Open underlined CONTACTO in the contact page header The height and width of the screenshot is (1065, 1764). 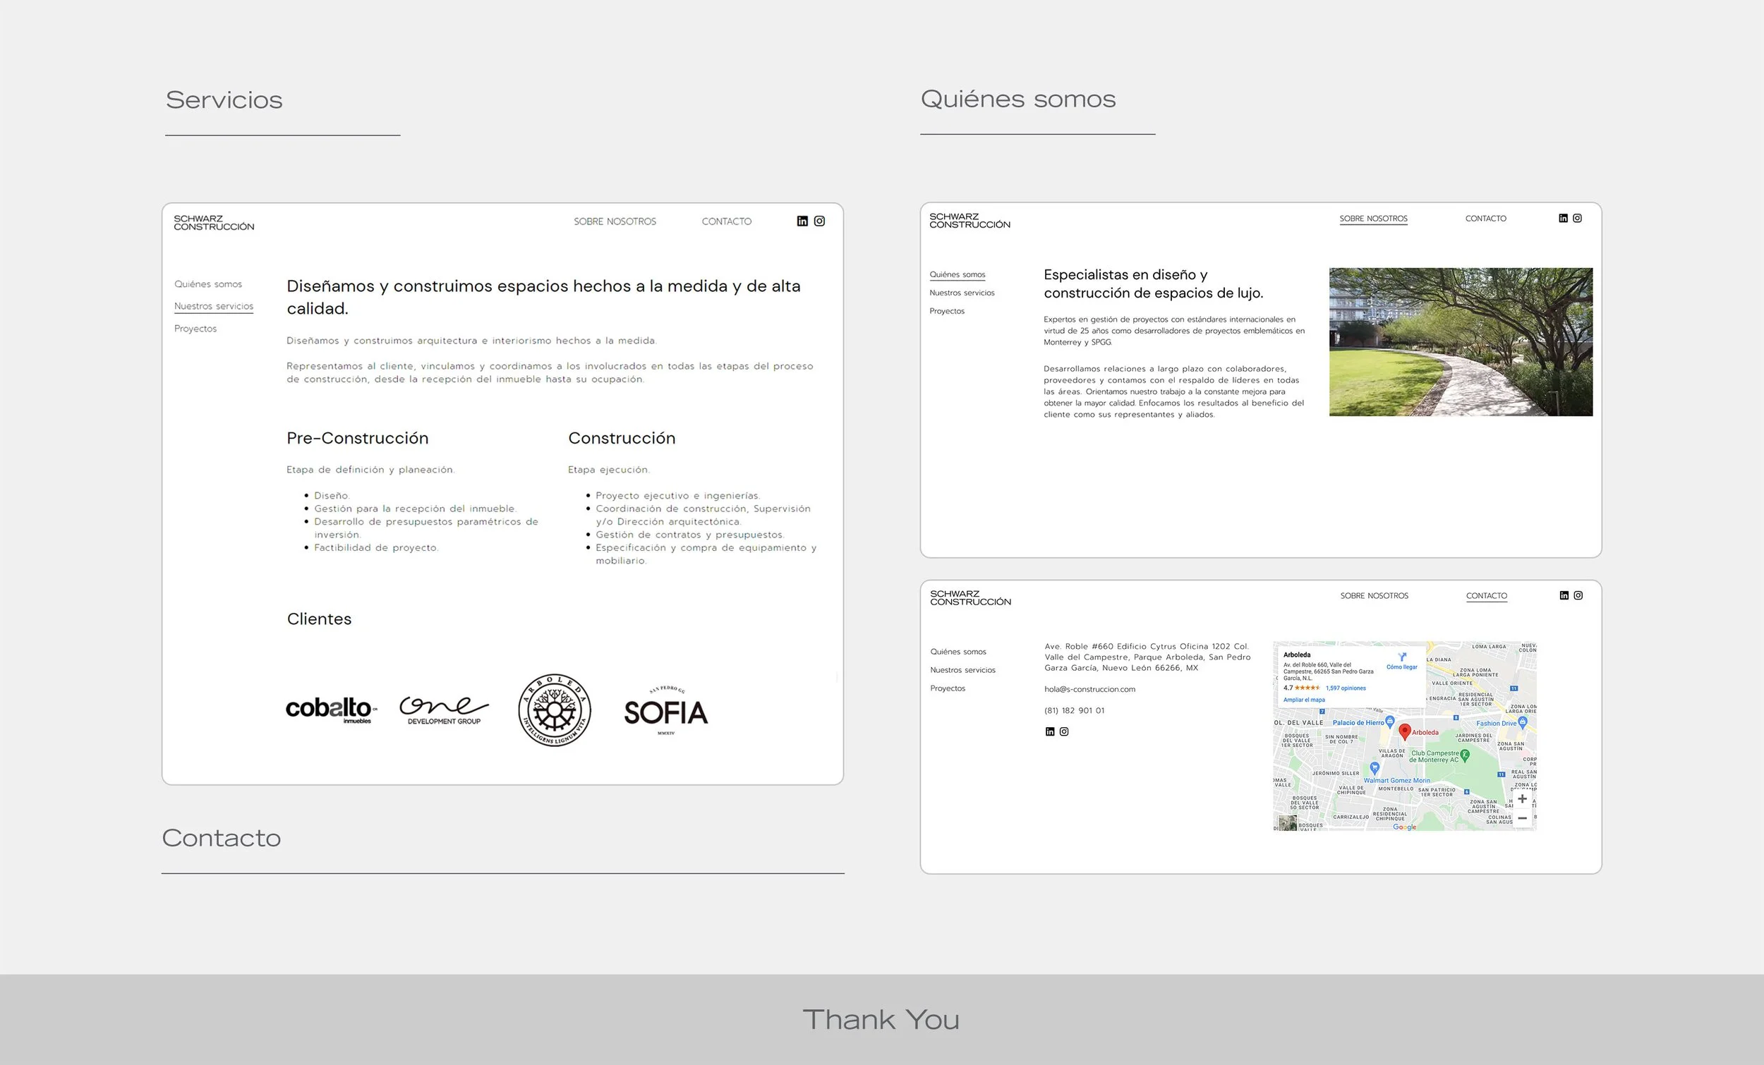(x=1486, y=595)
